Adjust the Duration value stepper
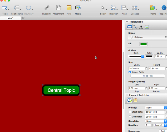 point(152,125)
